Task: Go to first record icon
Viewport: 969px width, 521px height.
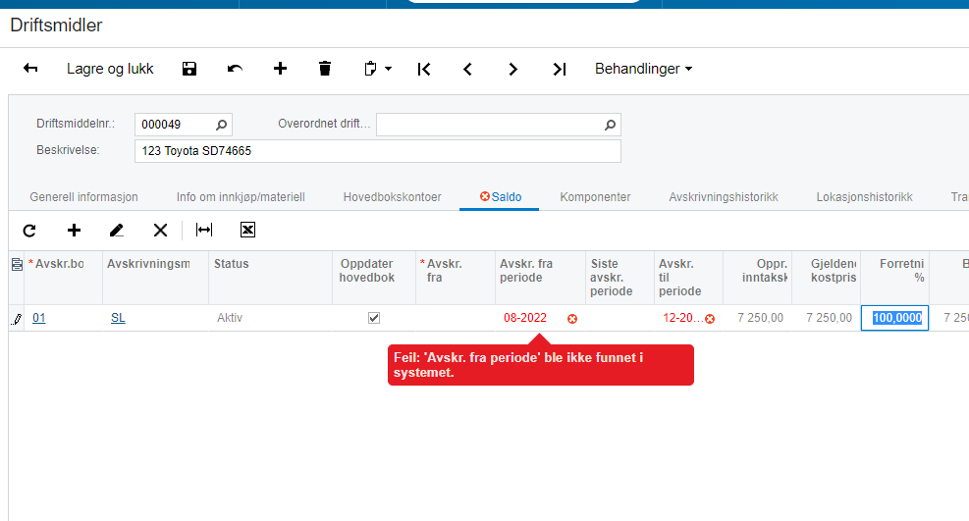Action: click(x=424, y=69)
